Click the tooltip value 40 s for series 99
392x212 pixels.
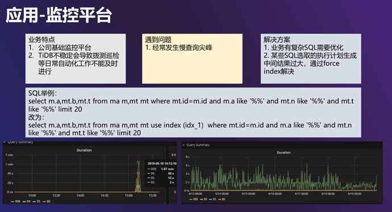tap(171, 173)
